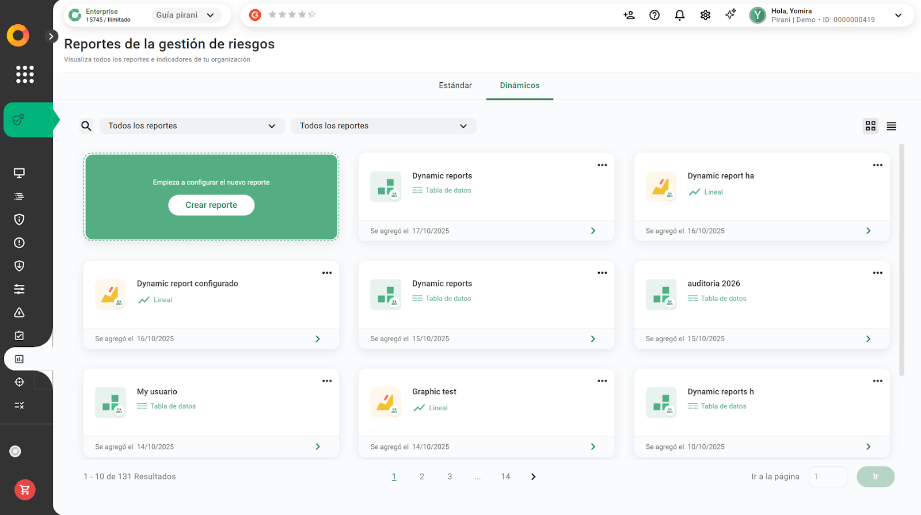Open the Guía pirani dropdown
Image resolution: width=921 pixels, height=515 pixels.
185,16
